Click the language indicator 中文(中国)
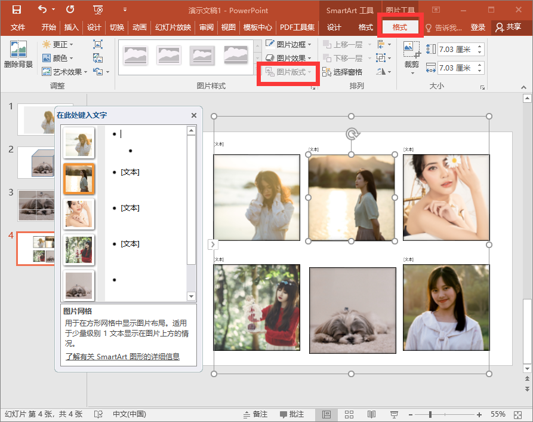Viewport: 533px width, 422px height. tap(130, 414)
